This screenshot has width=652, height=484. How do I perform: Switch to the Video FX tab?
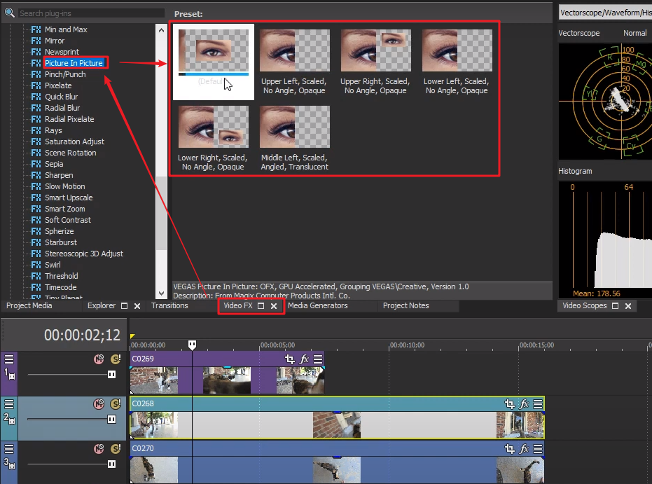(238, 305)
